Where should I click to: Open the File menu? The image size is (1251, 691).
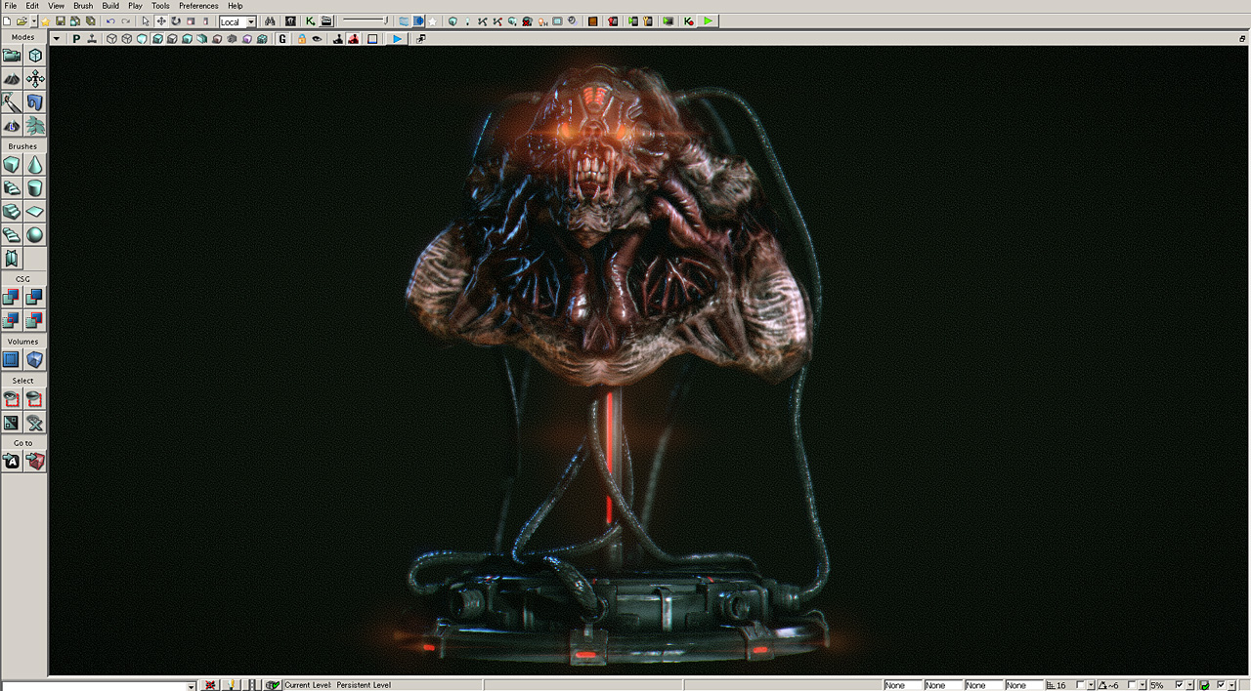11,6
